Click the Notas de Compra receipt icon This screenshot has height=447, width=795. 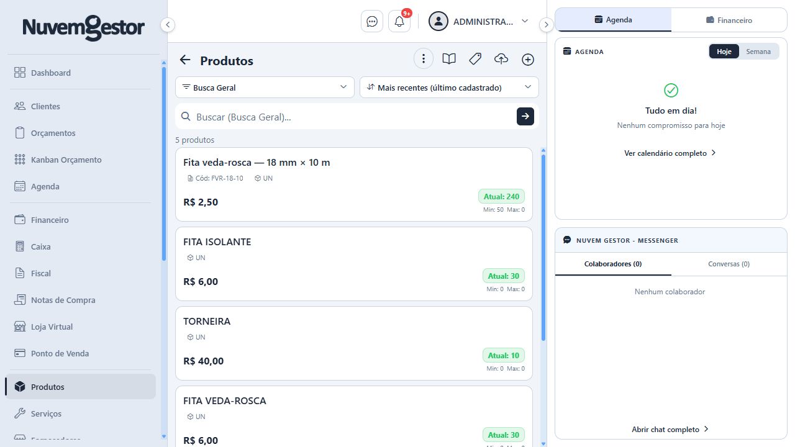(20, 300)
